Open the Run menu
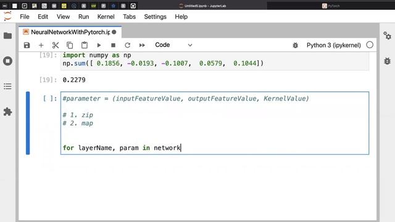 [84, 17]
